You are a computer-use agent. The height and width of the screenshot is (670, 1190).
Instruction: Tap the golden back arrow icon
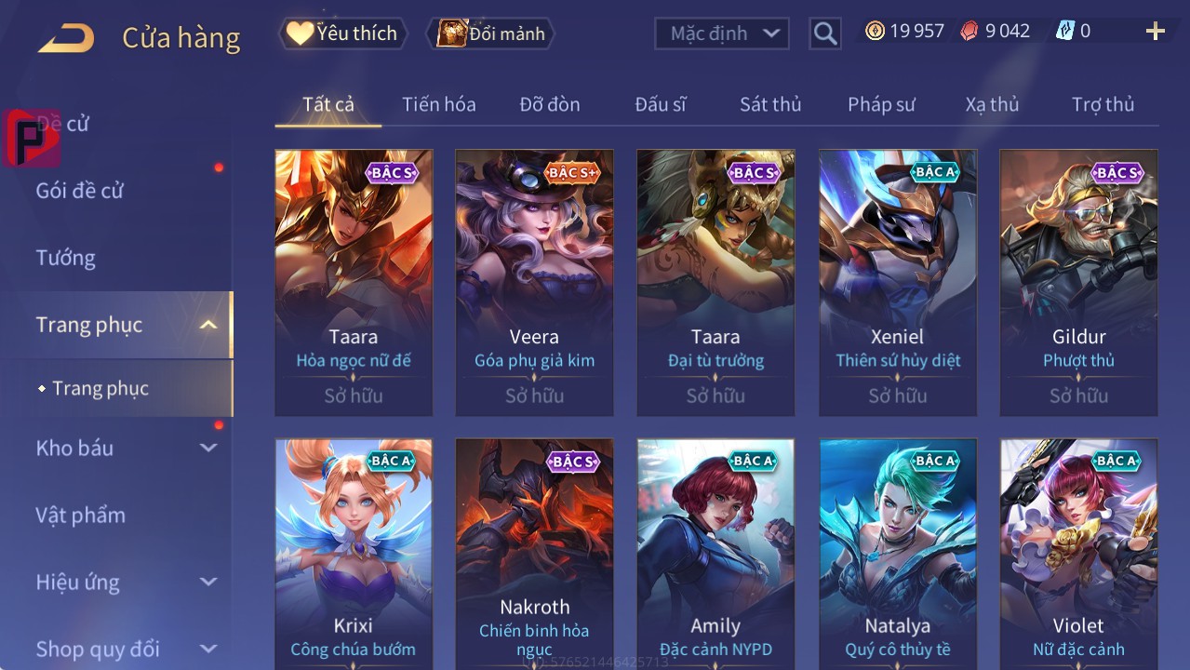66,38
